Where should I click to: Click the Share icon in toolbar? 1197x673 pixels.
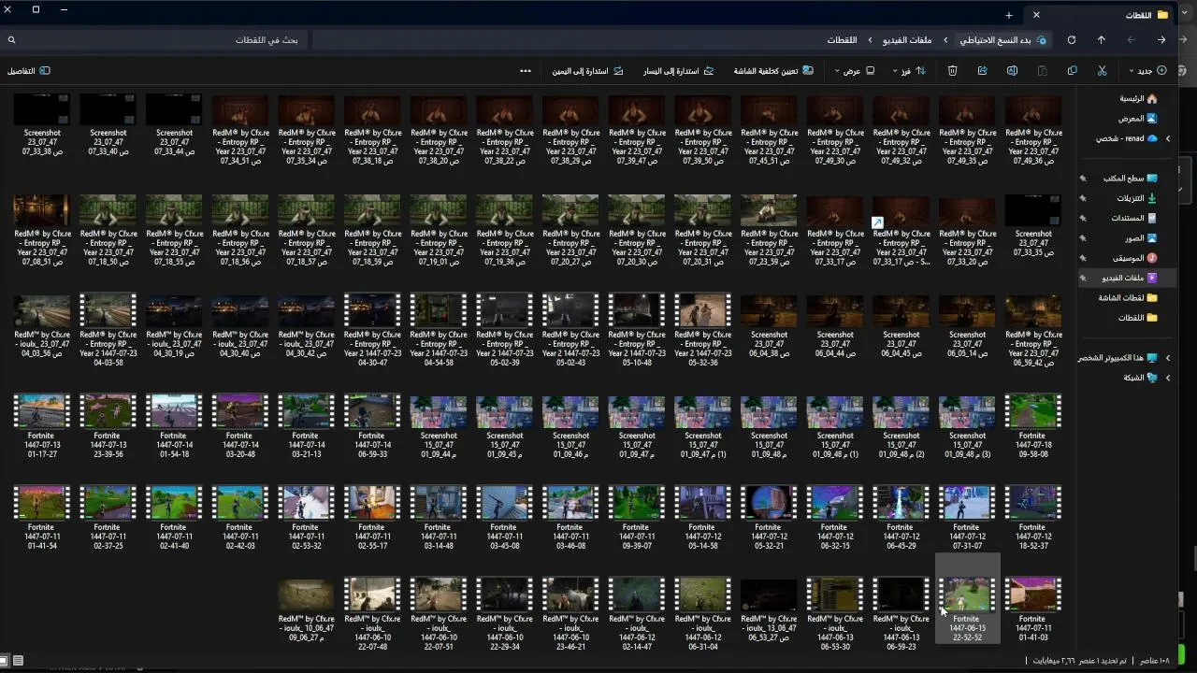click(x=983, y=71)
